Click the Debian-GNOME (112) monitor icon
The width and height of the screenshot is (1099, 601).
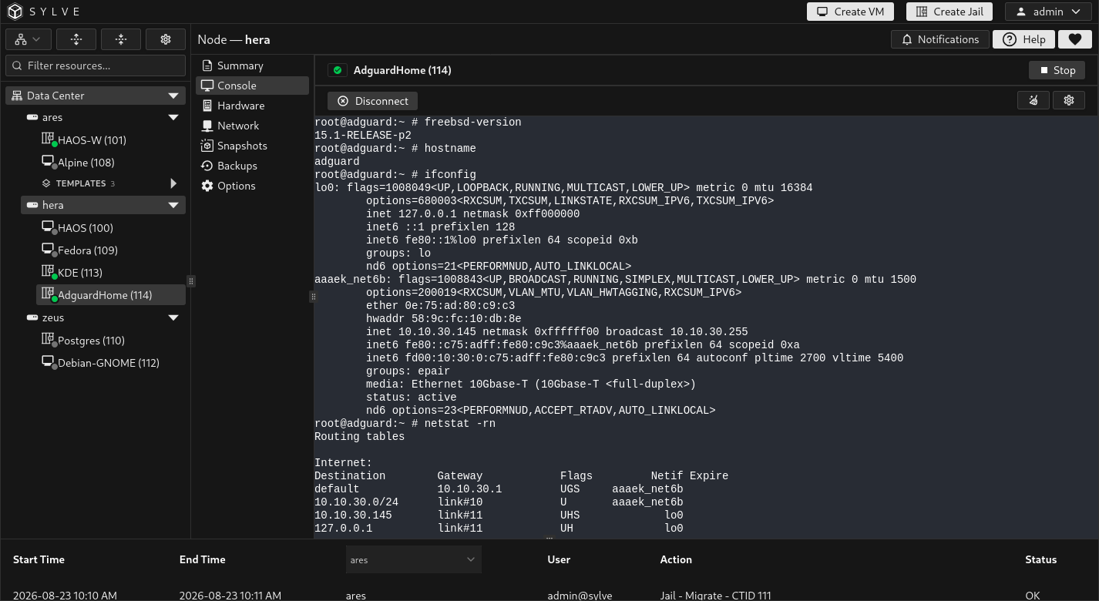click(x=48, y=362)
